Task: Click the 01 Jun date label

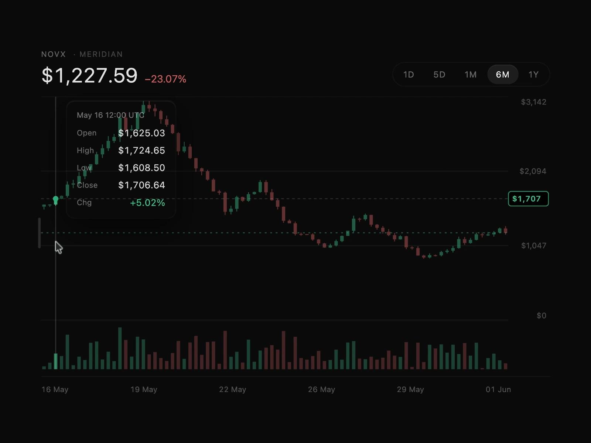Action: click(x=498, y=389)
